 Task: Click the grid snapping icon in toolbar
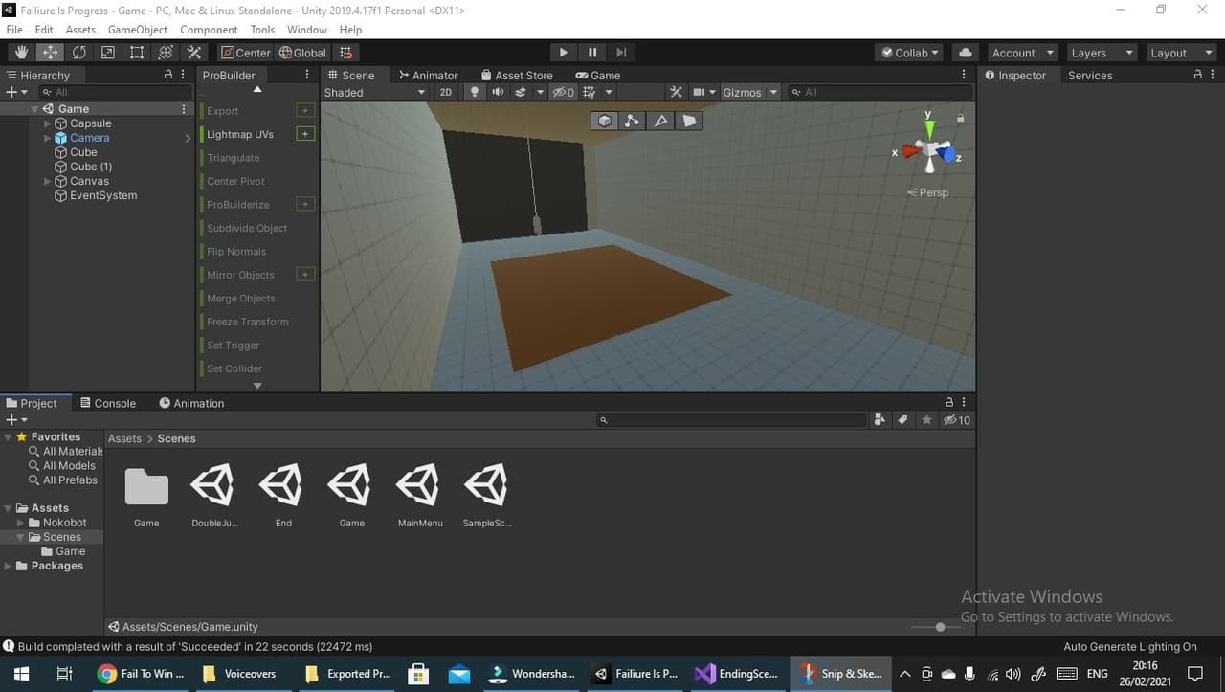(345, 53)
